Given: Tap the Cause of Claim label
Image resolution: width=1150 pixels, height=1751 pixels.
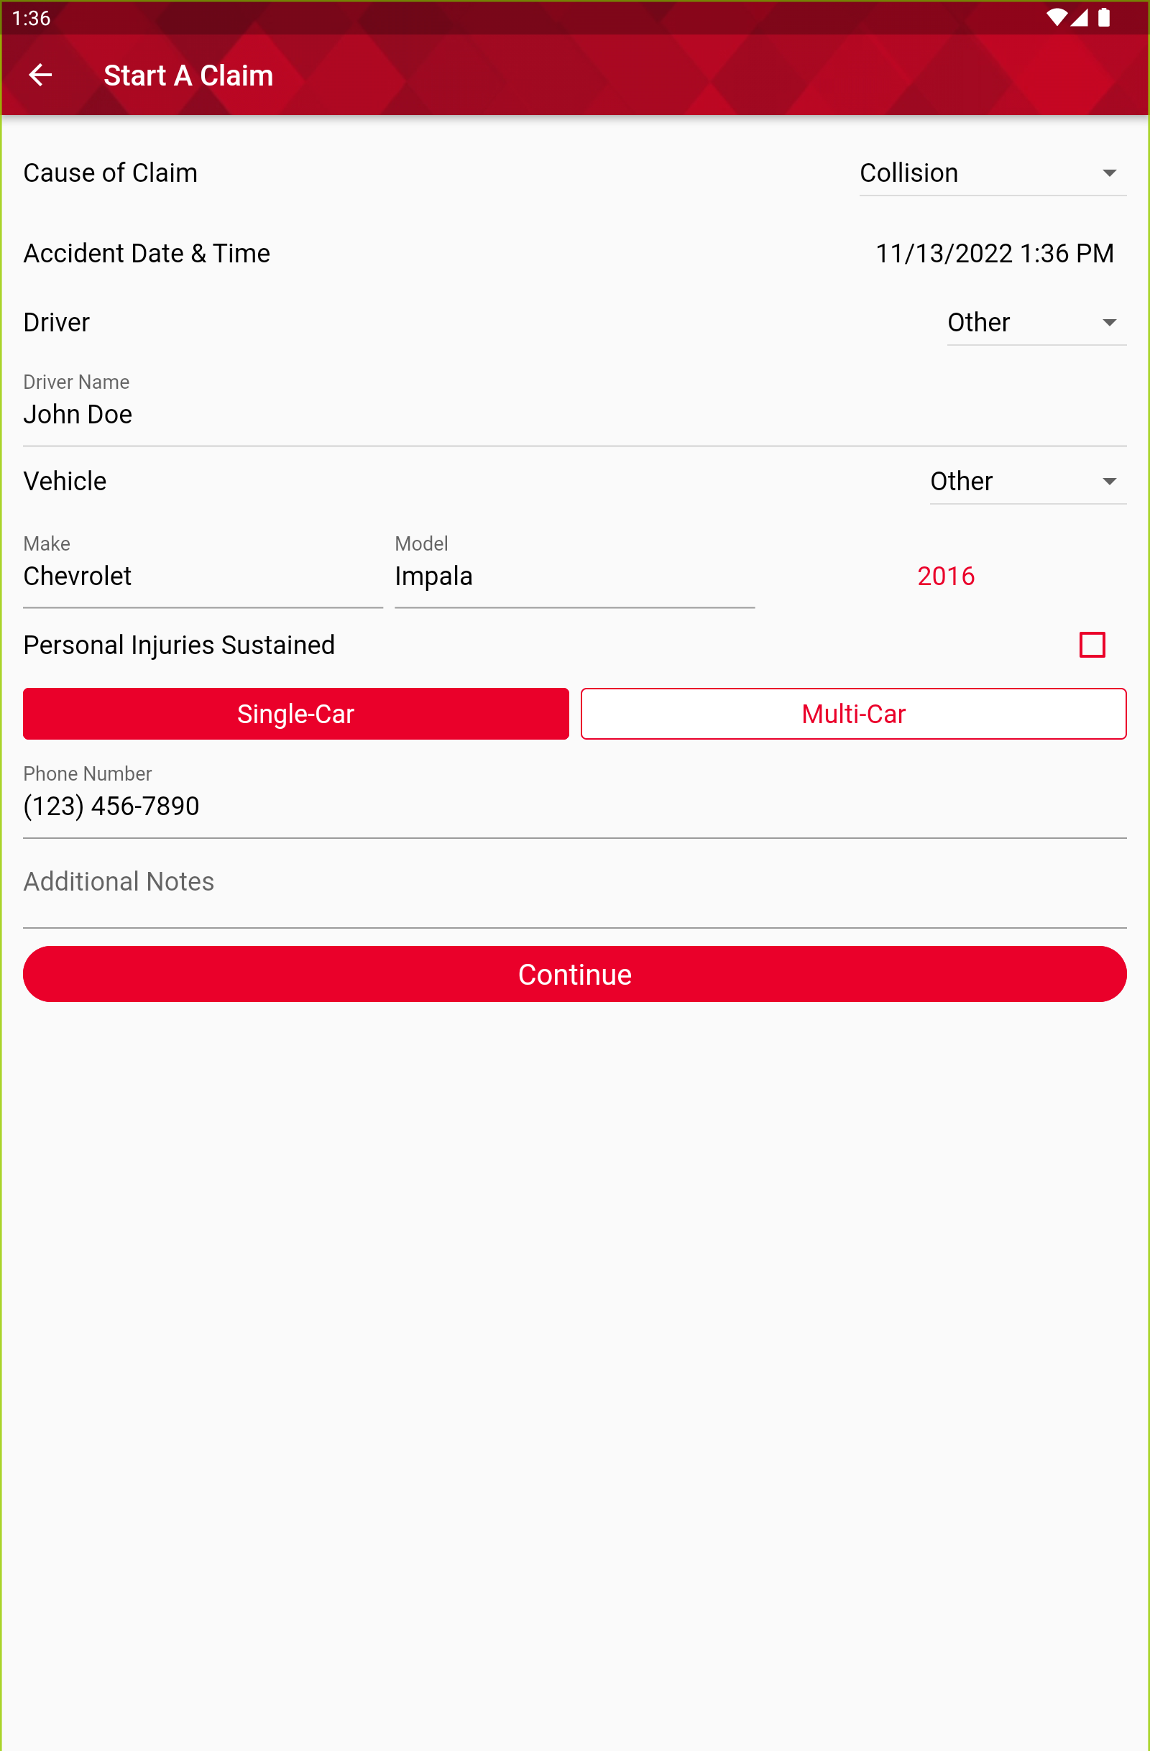Looking at the screenshot, I should coord(111,173).
